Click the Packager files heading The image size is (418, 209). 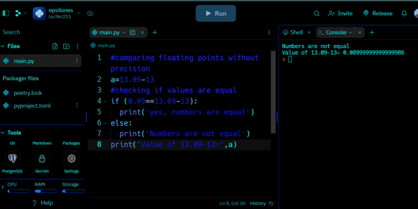pos(20,78)
